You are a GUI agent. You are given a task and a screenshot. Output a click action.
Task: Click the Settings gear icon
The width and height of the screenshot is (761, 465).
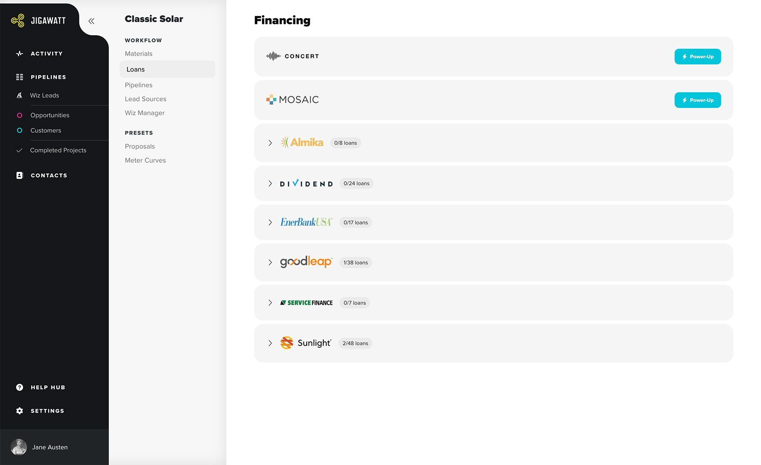coord(20,411)
